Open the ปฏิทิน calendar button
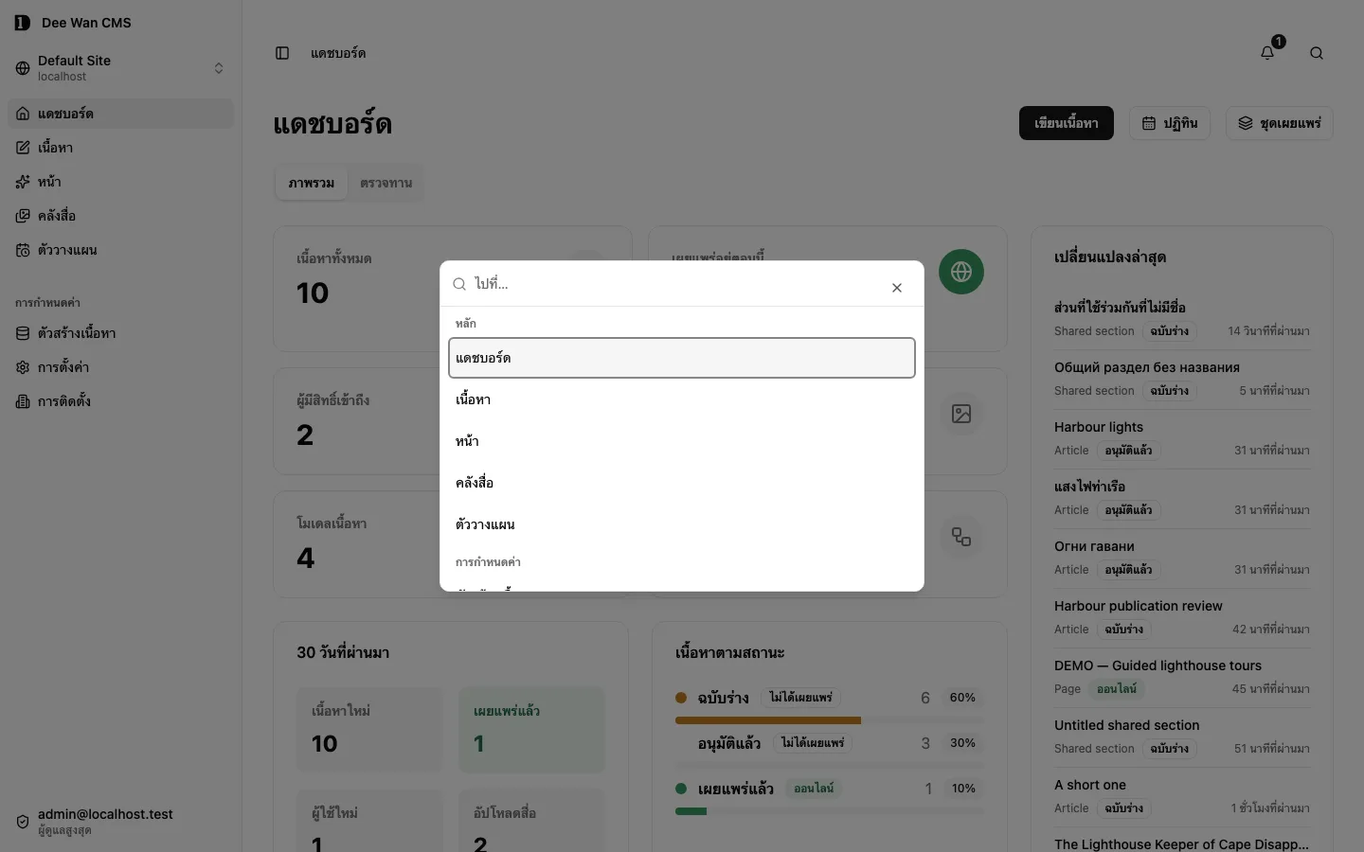 1170,123
